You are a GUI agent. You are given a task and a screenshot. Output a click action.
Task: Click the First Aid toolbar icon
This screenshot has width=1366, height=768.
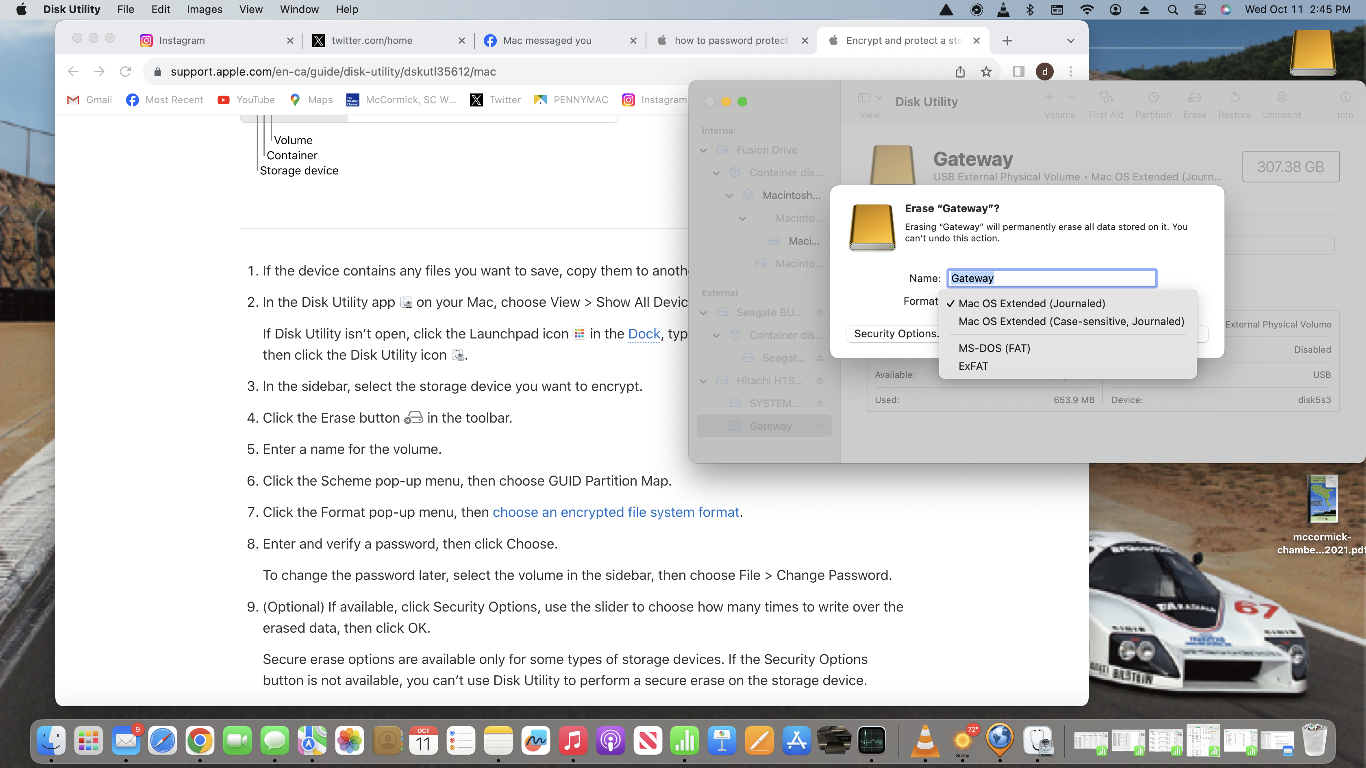tap(1106, 98)
